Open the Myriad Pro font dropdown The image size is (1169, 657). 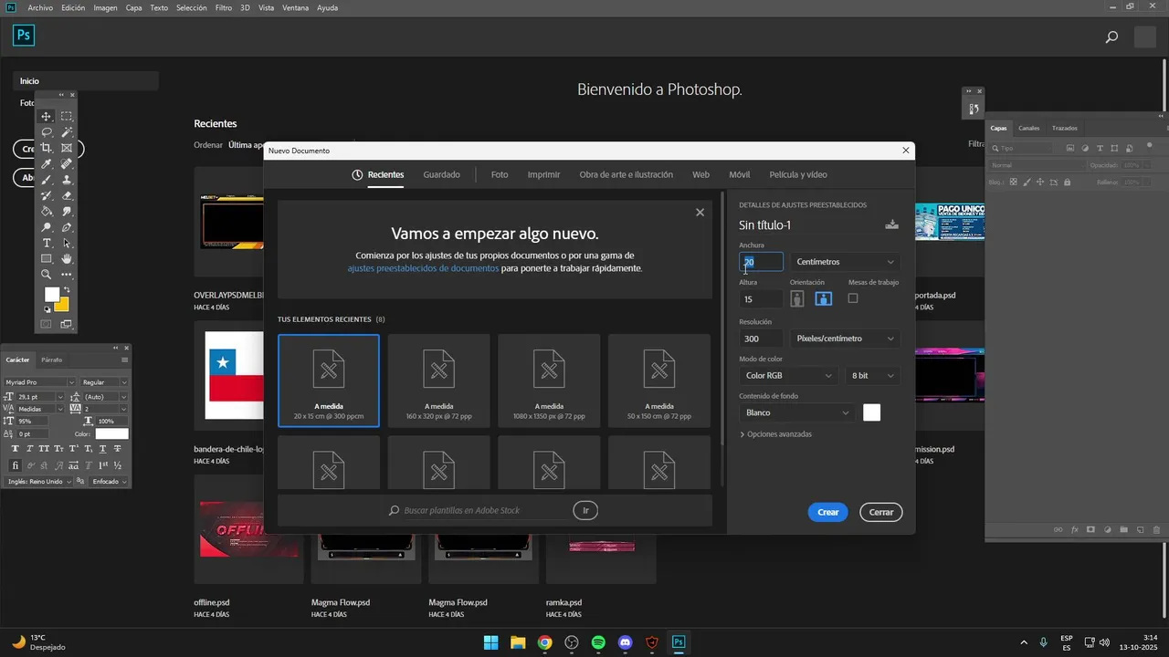40,382
